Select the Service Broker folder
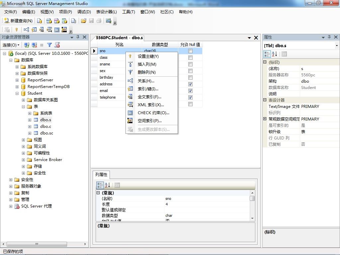Image resolution: width=340 pixels, height=255 pixels. pyautogui.click(x=48, y=160)
